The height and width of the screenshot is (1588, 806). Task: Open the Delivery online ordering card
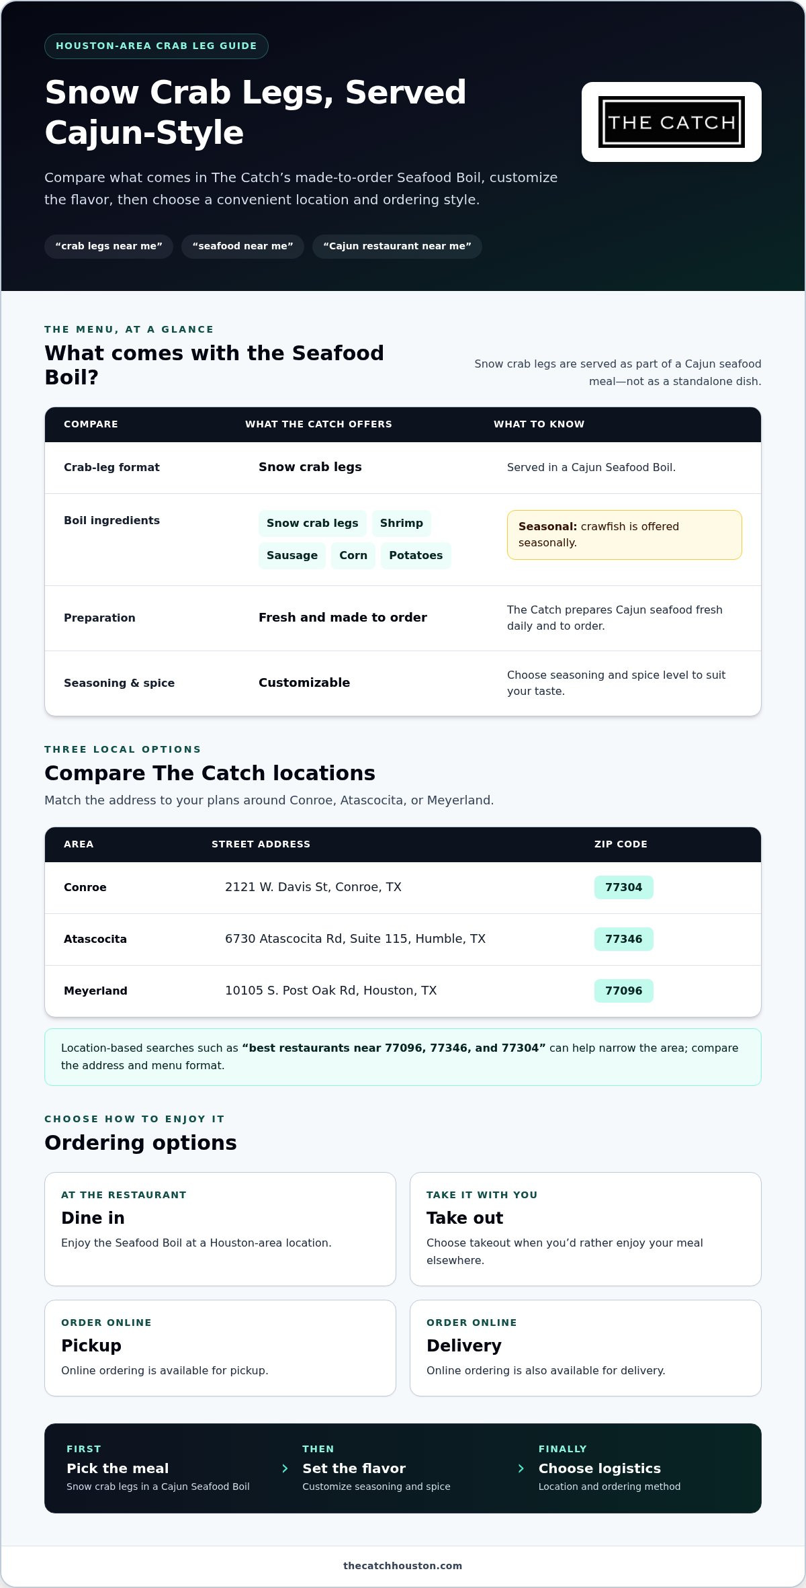pyautogui.click(x=586, y=1348)
